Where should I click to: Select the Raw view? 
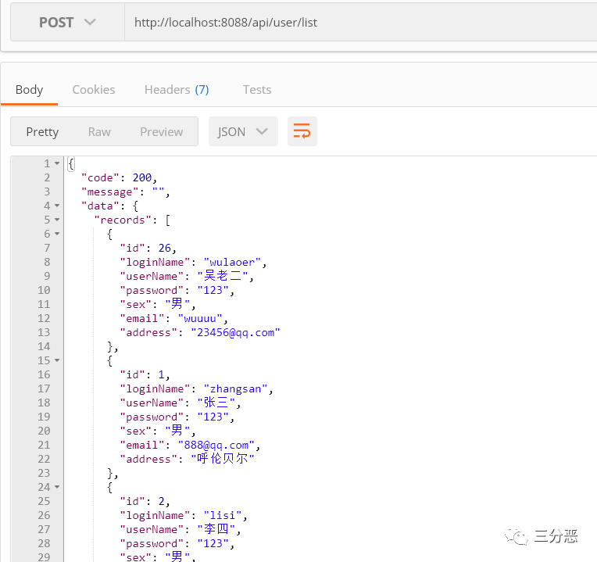tap(99, 132)
